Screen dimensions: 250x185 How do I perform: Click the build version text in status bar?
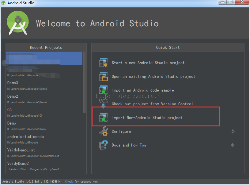tap(32, 182)
